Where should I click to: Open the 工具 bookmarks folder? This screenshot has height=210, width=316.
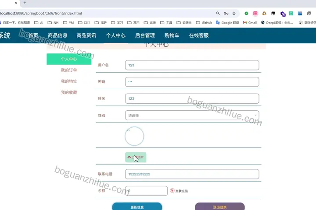[166, 22]
